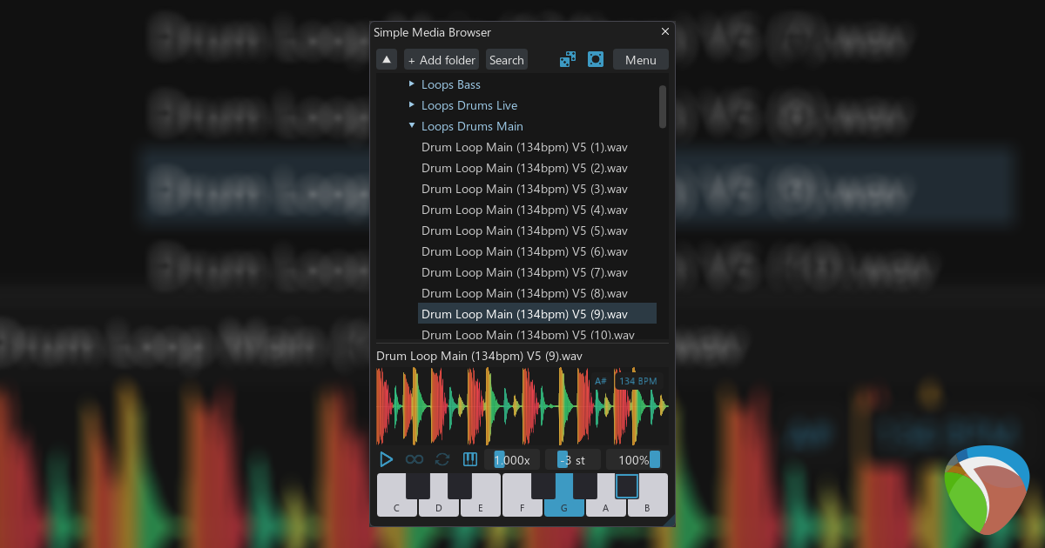
Task: Select Drum Loop Main (134bpm) V5 (2).wav
Action: tap(524, 168)
